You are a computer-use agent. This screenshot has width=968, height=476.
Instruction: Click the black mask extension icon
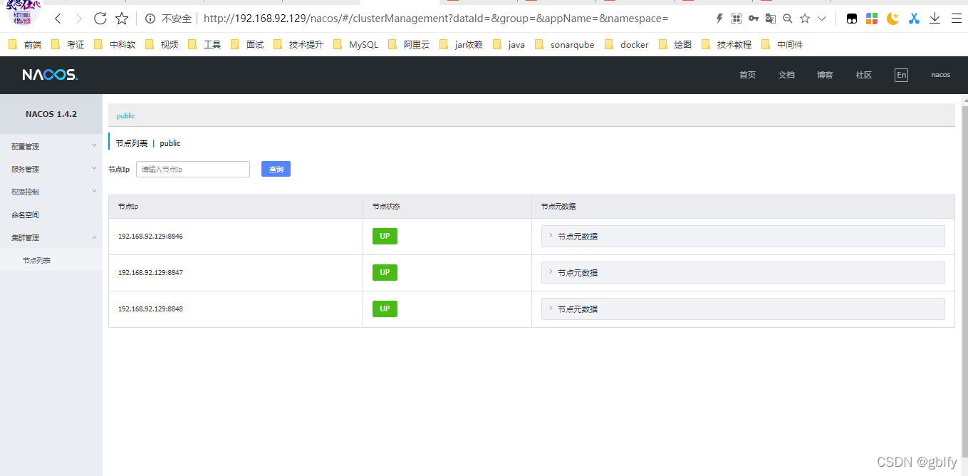(x=852, y=19)
